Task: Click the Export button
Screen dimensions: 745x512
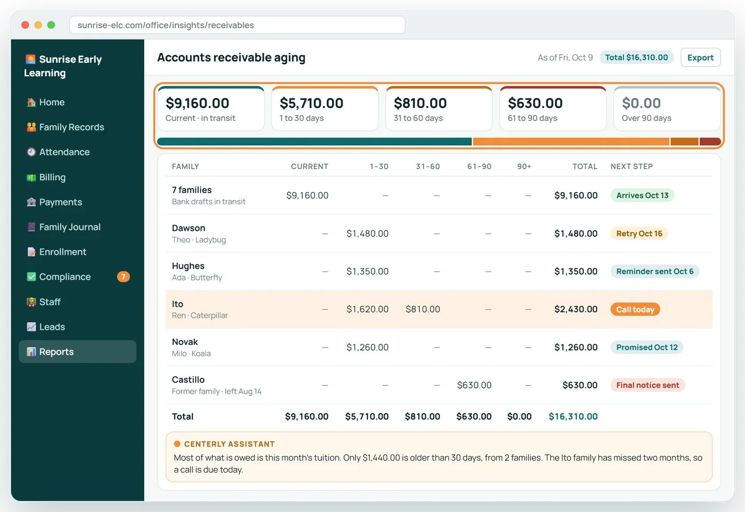Action: [x=700, y=57]
